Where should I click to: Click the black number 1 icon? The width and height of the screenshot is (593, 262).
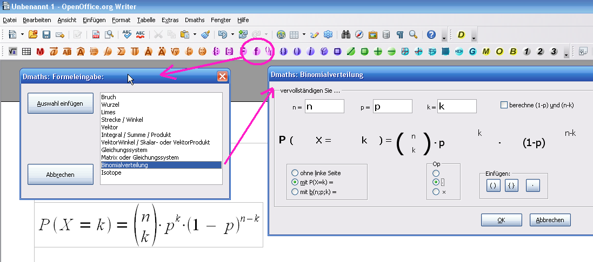tap(527, 51)
